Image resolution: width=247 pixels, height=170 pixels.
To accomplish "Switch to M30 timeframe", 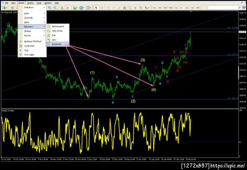I will (x=171, y=8).
